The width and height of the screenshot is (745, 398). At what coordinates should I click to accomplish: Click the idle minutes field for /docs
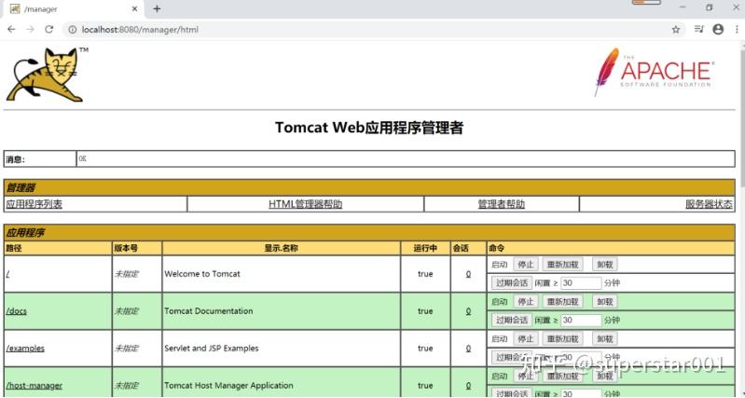pyautogui.click(x=581, y=320)
